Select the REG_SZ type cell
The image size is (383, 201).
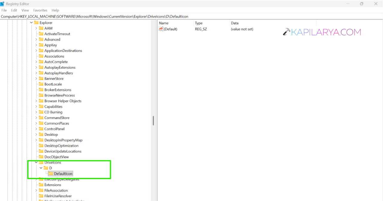coord(201,29)
